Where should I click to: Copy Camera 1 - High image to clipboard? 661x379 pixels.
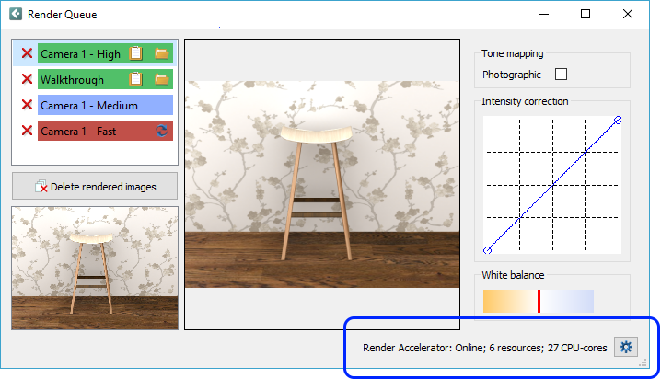pyautogui.click(x=135, y=53)
